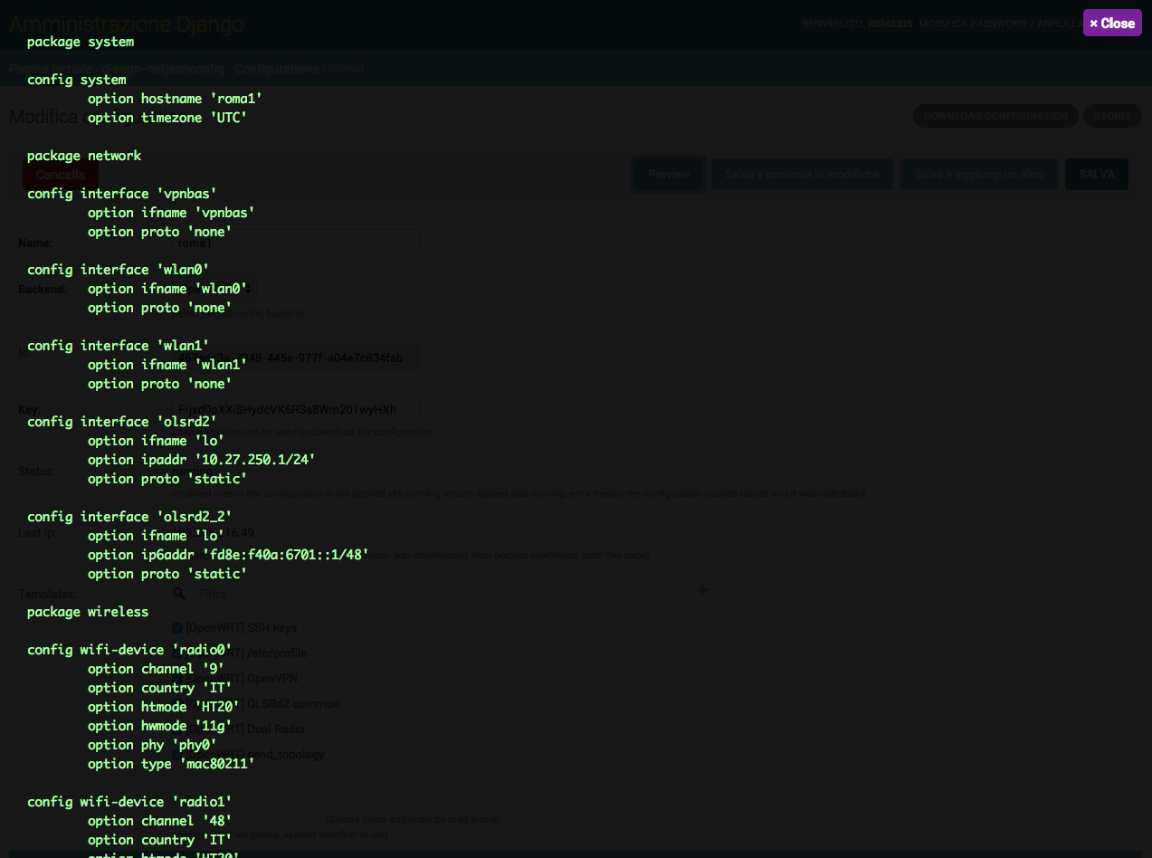The height and width of the screenshot is (858, 1152).
Task: Click the Amministrazione Django header title
Action: [x=127, y=24]
